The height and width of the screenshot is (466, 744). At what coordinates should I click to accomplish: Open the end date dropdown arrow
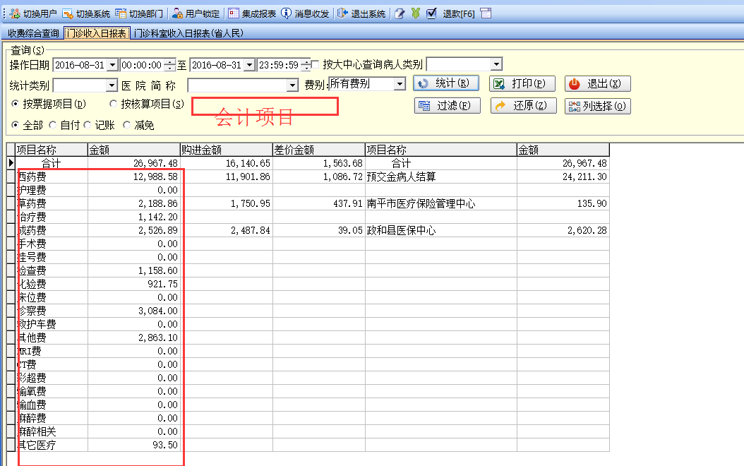point(250,65)
